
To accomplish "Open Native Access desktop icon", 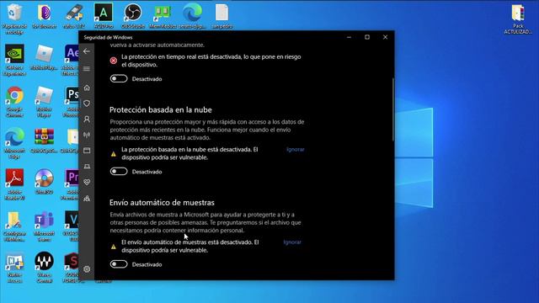I will click(14, 268).
